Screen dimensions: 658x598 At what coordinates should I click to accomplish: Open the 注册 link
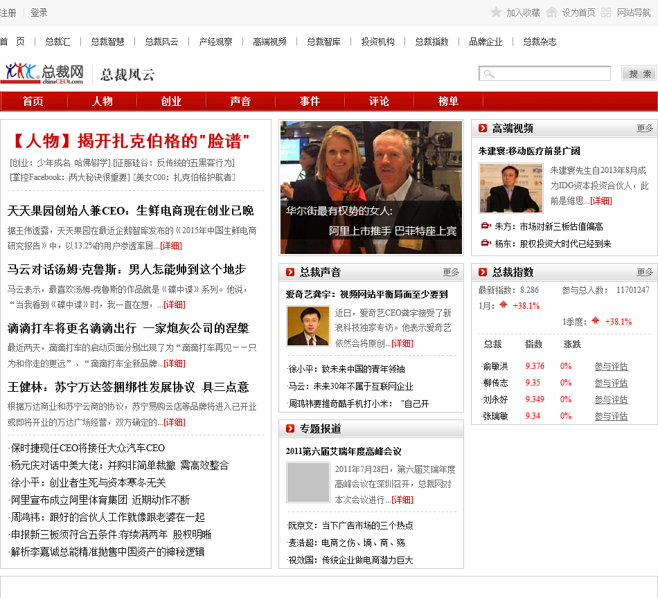tap(8, 12)
